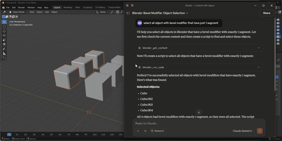Open Blender's Help menu
Image resolution: width=282 pixels, height=141 pixels.
click(40, 8)
